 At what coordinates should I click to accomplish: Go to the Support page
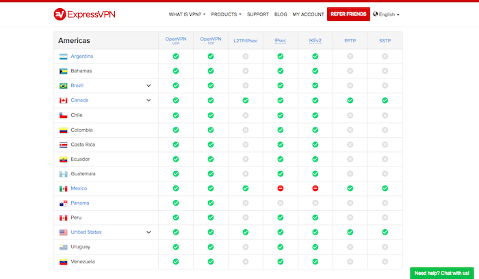pos(258,14)
